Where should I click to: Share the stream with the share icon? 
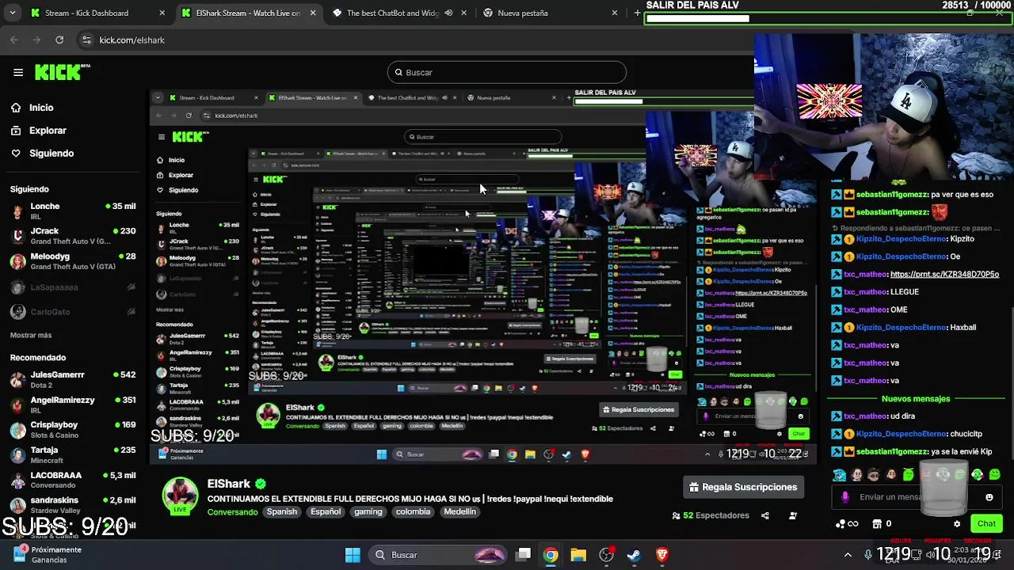(x=765, y=515)
